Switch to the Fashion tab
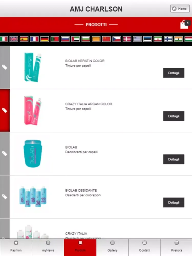This screenshot has height=256, width=192. coord(16,247)
